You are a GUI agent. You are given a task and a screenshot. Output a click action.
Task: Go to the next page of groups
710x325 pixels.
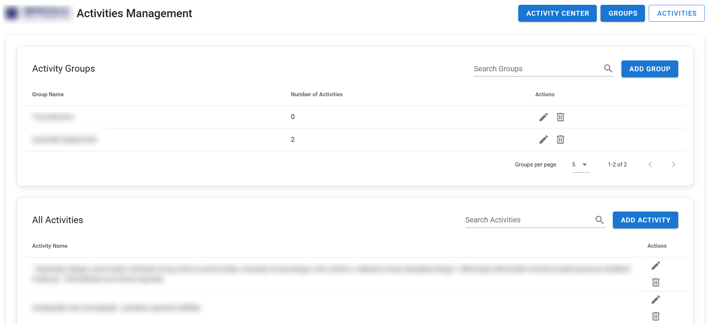click(x=673, y=164)
